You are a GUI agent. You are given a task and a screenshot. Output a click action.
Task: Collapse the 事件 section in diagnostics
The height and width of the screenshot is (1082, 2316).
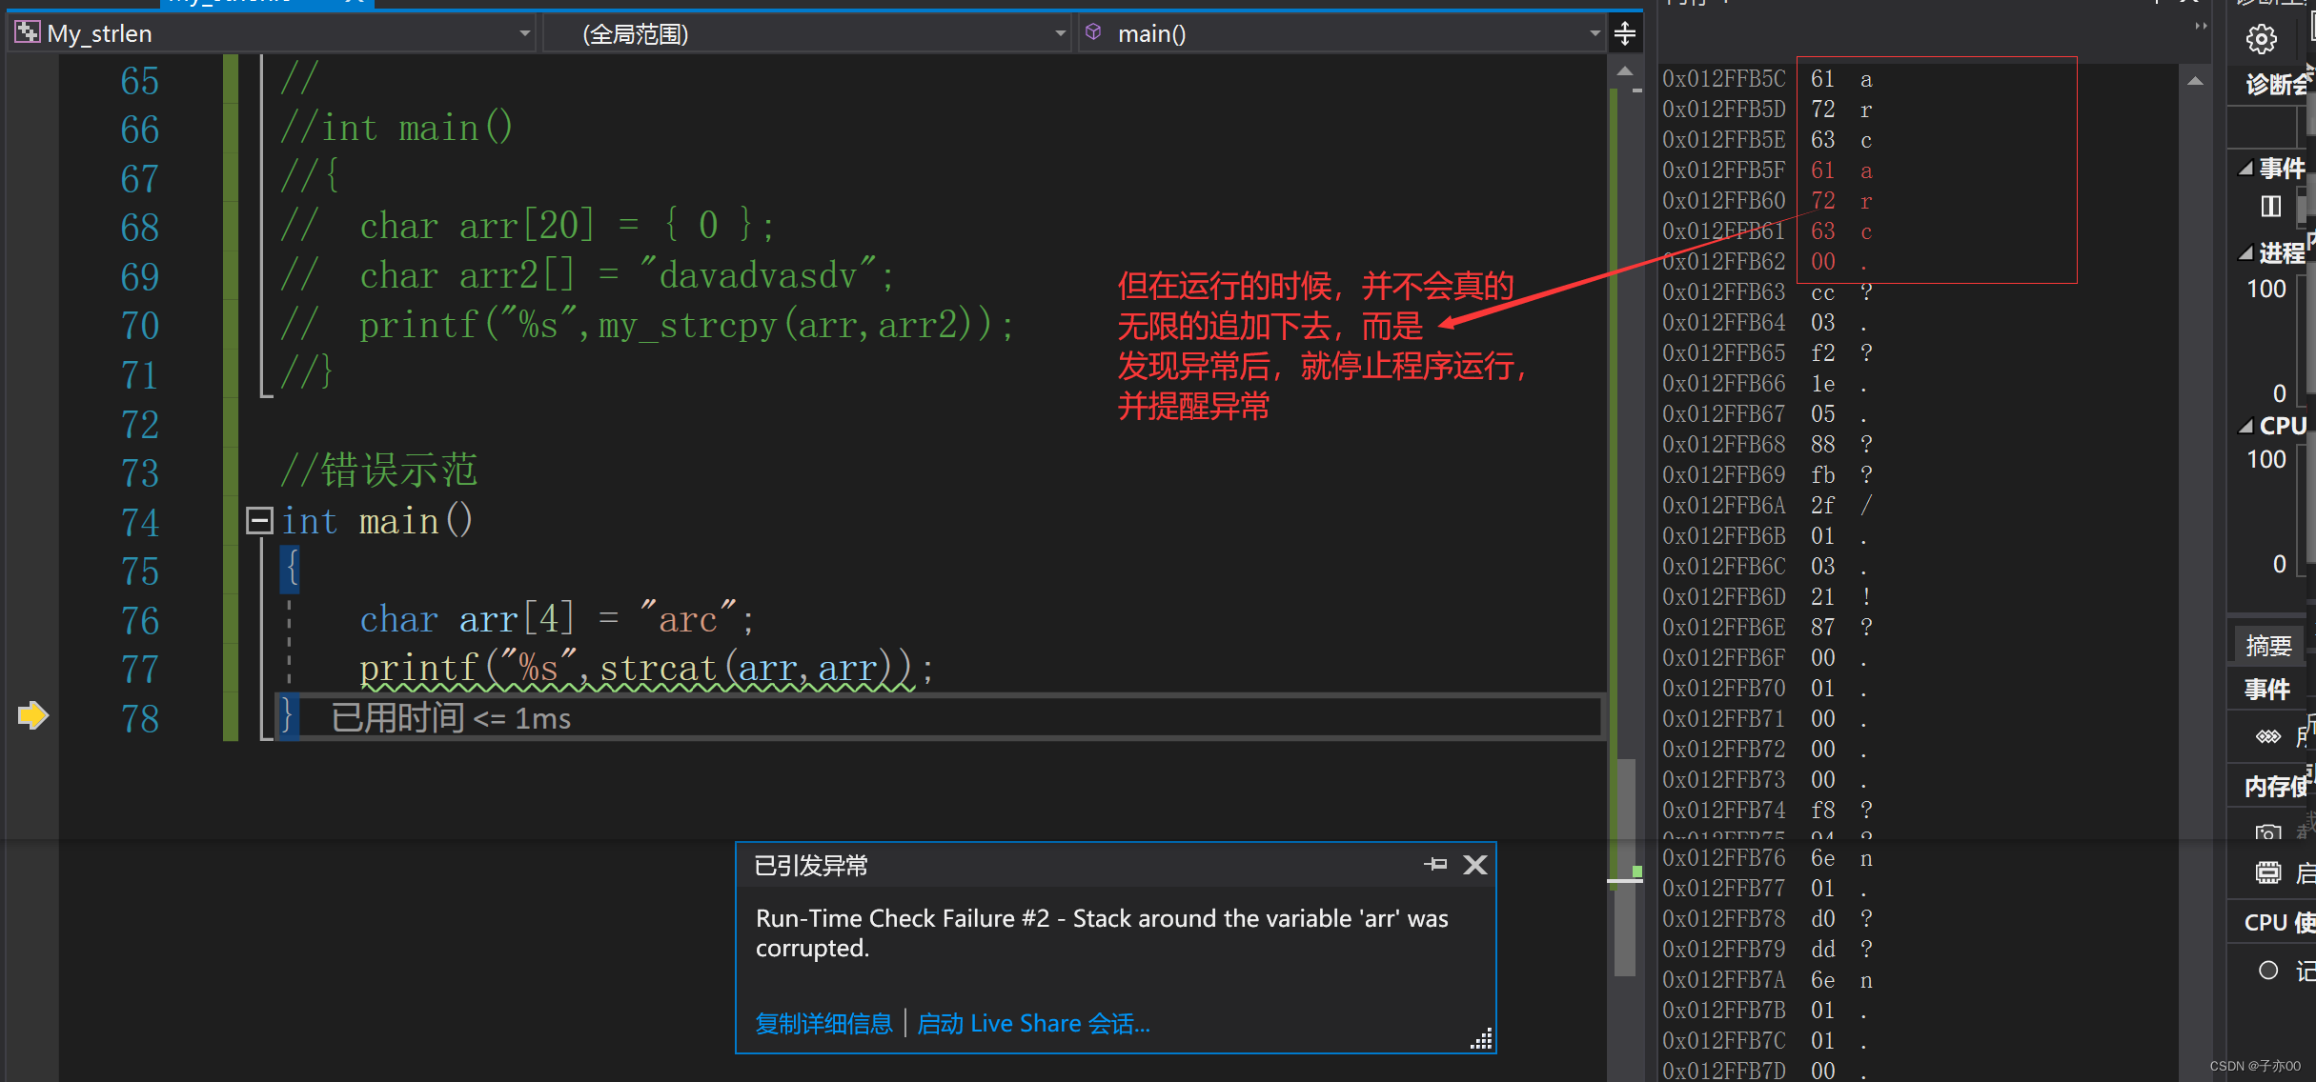click(2246, 169)
